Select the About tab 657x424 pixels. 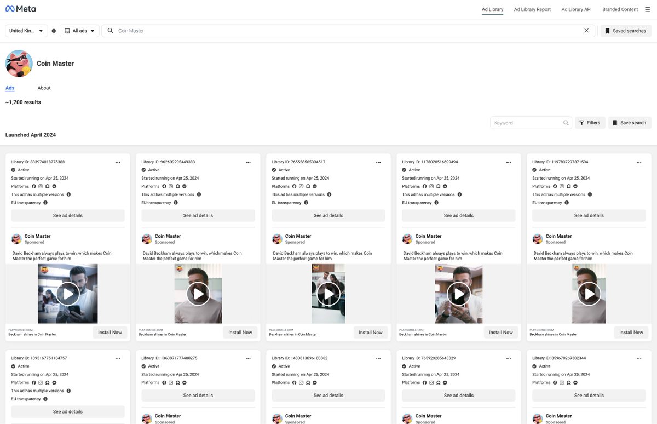[x=44, y=88]
